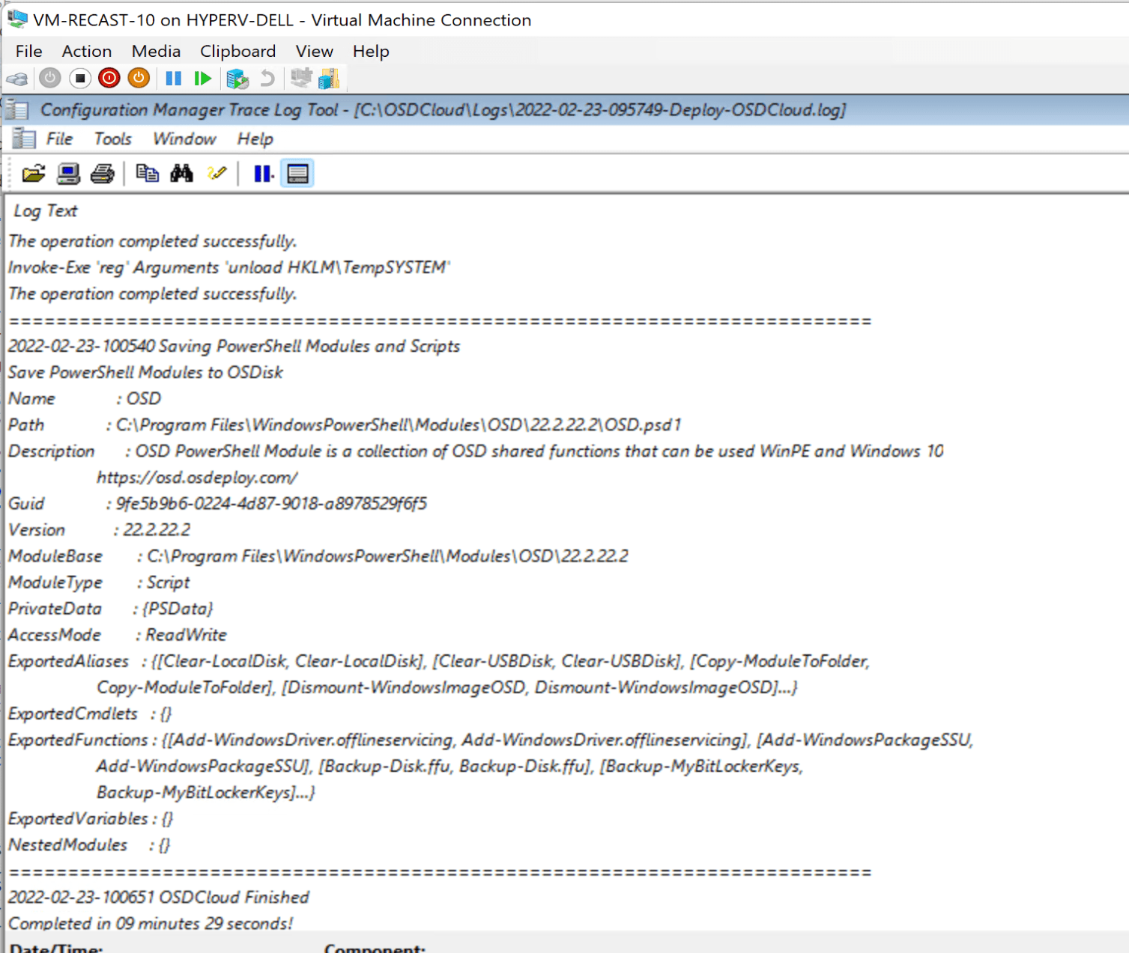Viewport: 1129px width, 953px height.
Task: Click the orange Save VM state button
Action: coord(139,78)
